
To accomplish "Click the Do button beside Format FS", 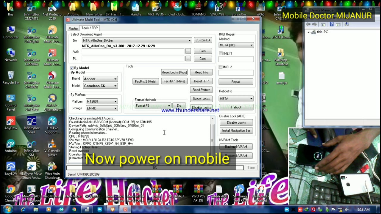I will click(179, 106).
